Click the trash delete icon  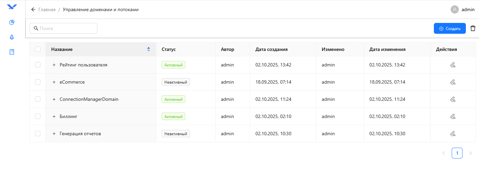(473, 28)
